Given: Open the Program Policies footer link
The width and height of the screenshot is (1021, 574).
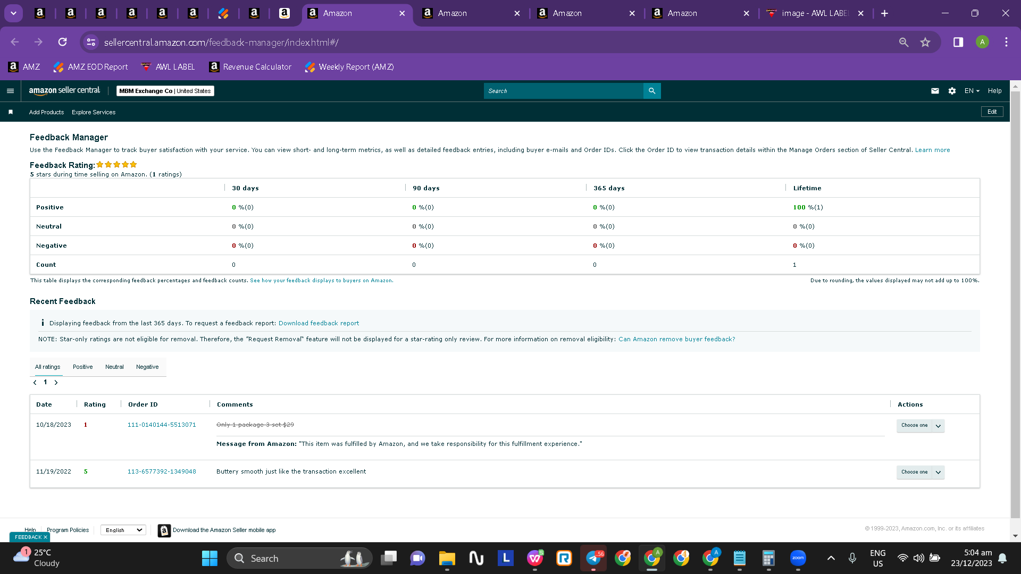Looking at the screenshot, I should pyautogui.click(x=68, y=530).
